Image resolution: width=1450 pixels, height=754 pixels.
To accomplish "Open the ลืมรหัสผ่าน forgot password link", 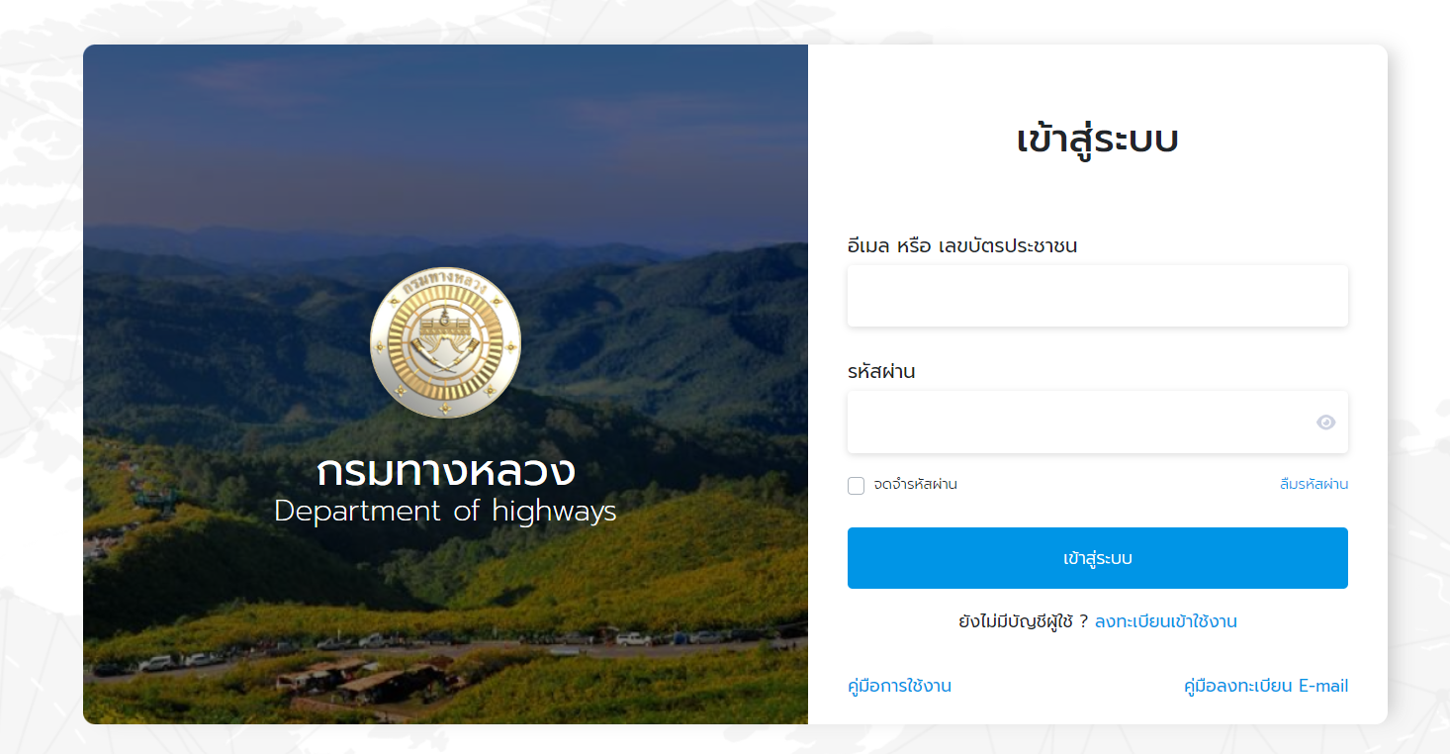I will pos(1314,484).
